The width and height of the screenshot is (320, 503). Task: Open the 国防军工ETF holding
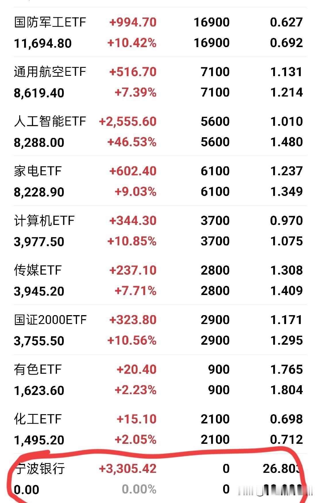(50, 22)
